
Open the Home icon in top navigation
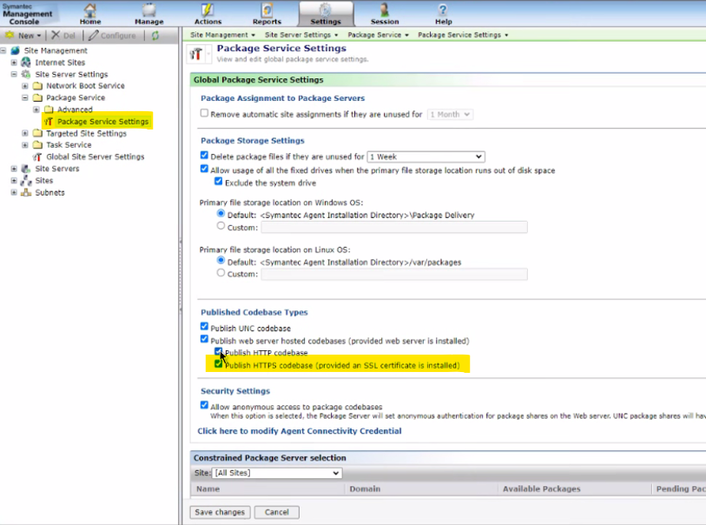[x=90, y=11]
